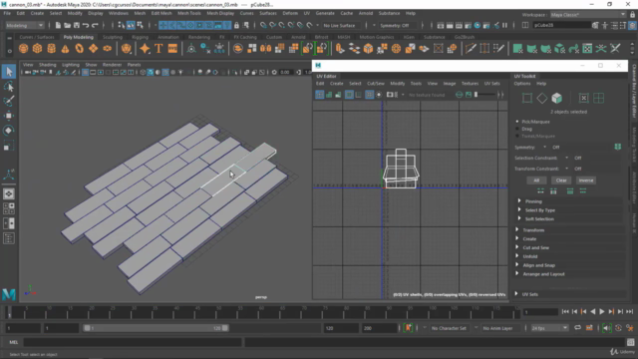Click the go to end of playback button

(x=629, y=312)
